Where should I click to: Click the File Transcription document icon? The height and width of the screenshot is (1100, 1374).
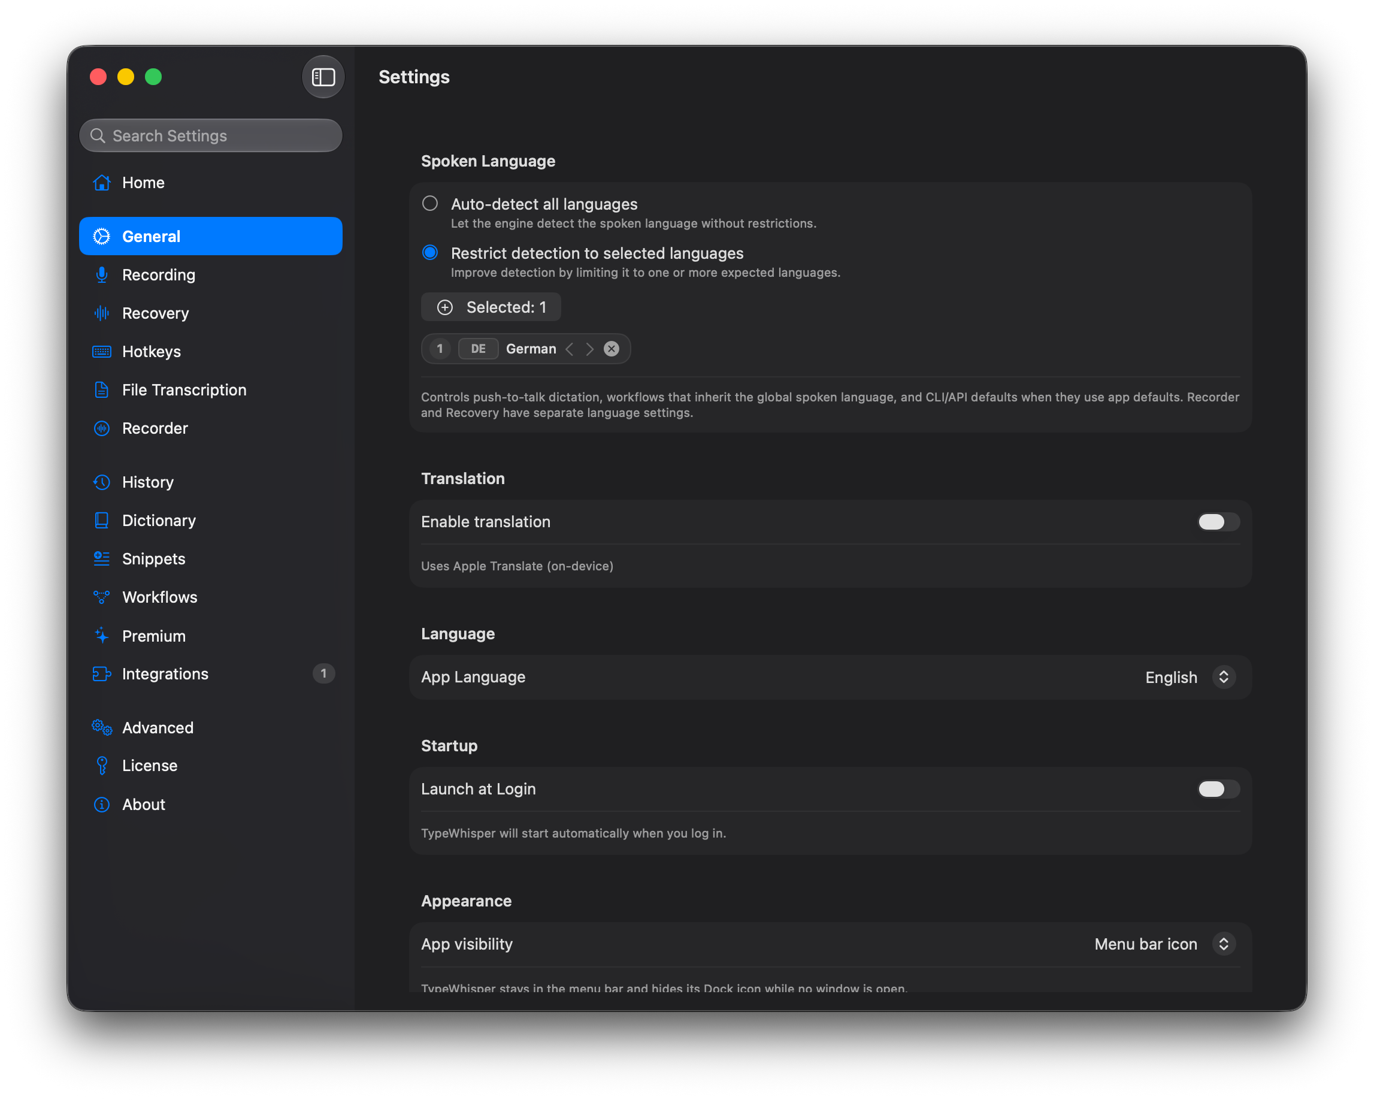tap(102, 390)
